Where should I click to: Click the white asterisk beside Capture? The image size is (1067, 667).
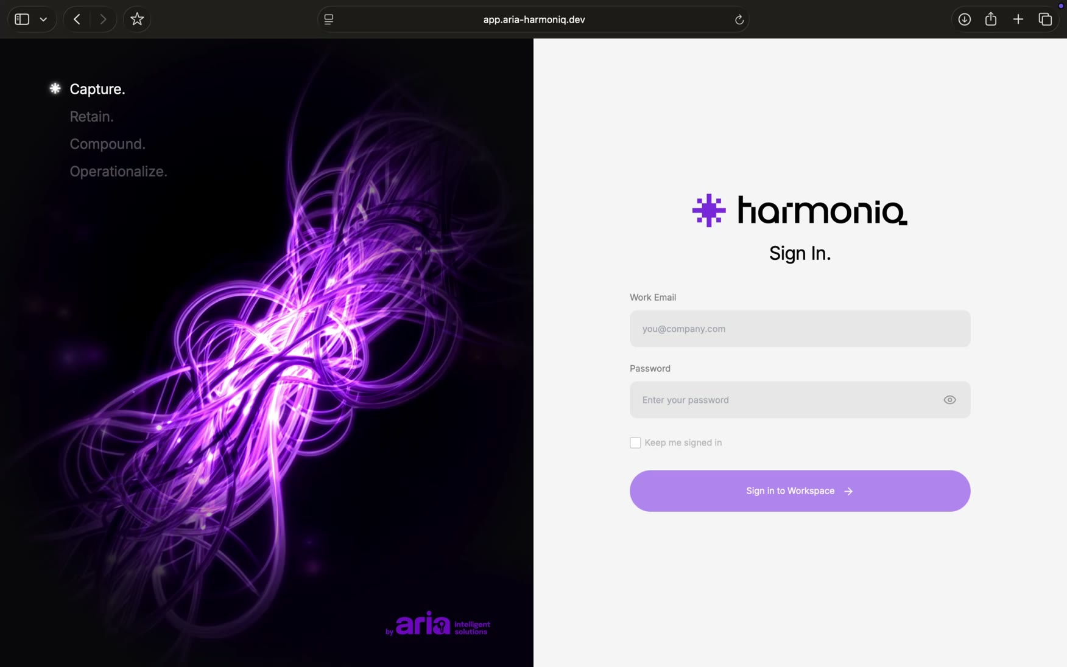pos(55,89)
